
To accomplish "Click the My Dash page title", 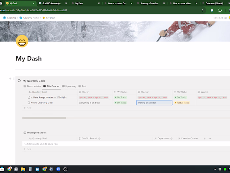I will coord(29,59).
